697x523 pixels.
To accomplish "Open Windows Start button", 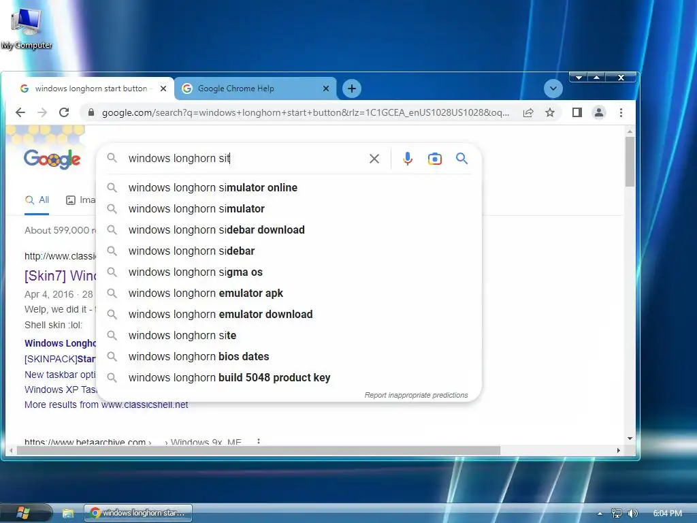I will tap(23, 513).
